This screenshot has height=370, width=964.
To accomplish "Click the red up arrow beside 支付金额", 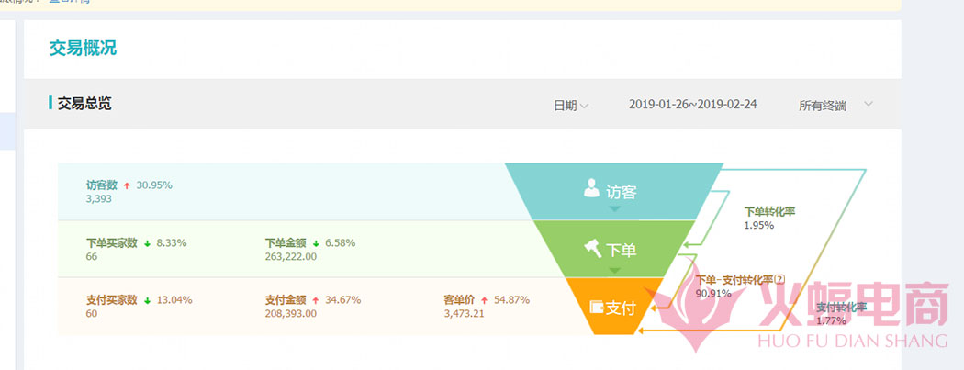I will click(x=316, y=300).
